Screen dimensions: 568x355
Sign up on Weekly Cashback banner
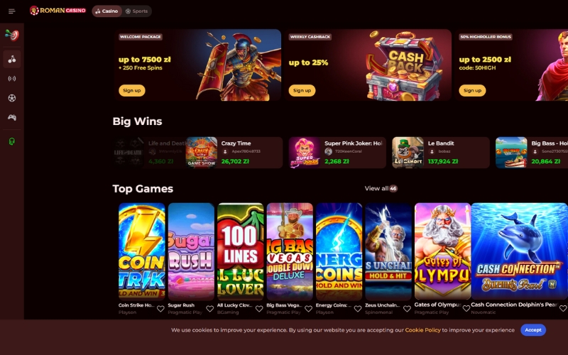[302, 91]
